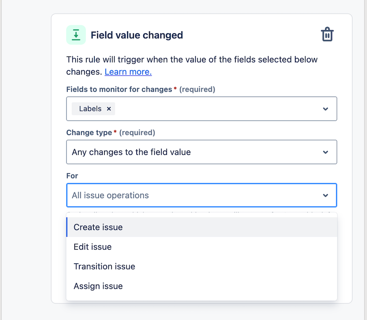Expand the Change type dropdown chevron
The width and height of the screenshot is (367, 320).
point(325,152)
